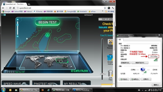Open the Yahoo!奇摩 bookmark
The width and height of the screenshot is (163, 92).
[17, 11]
